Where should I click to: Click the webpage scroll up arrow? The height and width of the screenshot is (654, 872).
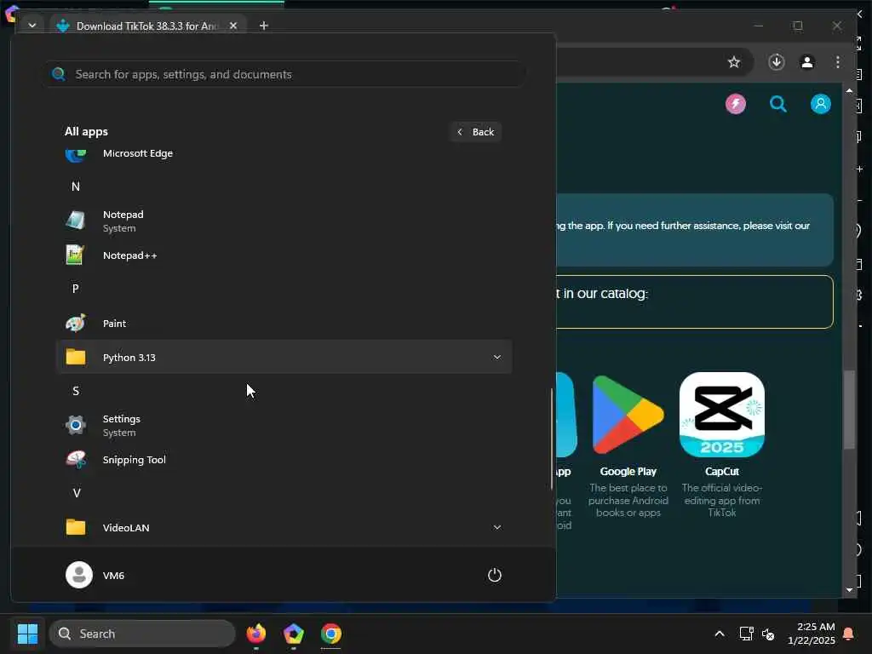click(x=849, y=90)
